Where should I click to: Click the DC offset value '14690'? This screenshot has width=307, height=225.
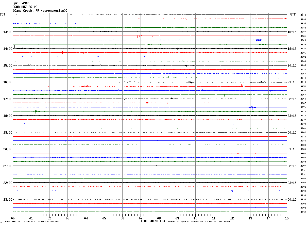click(x=302, y=166)
